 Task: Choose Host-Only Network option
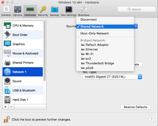click(x=105, y=33)
